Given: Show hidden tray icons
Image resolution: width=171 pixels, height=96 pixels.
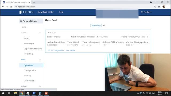Looking at the screenshot, I should 138,93.
